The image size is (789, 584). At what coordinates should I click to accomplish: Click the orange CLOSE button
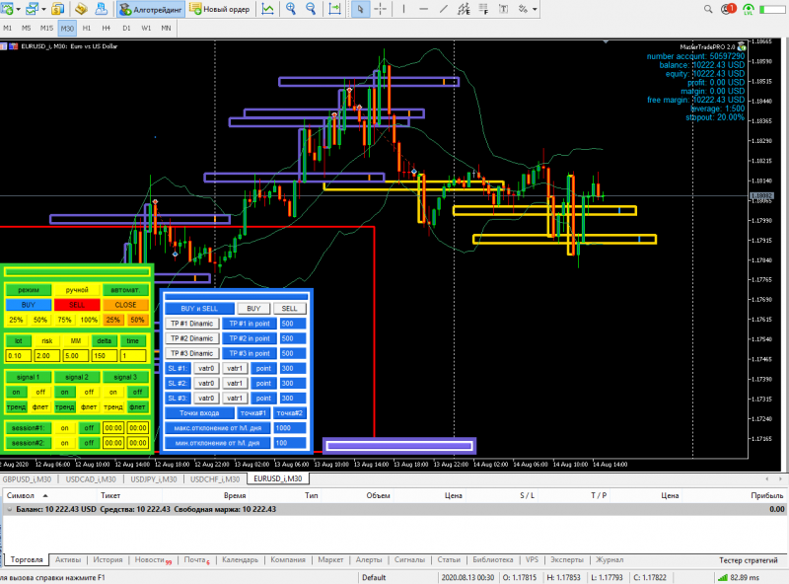[x=125, y=305]
